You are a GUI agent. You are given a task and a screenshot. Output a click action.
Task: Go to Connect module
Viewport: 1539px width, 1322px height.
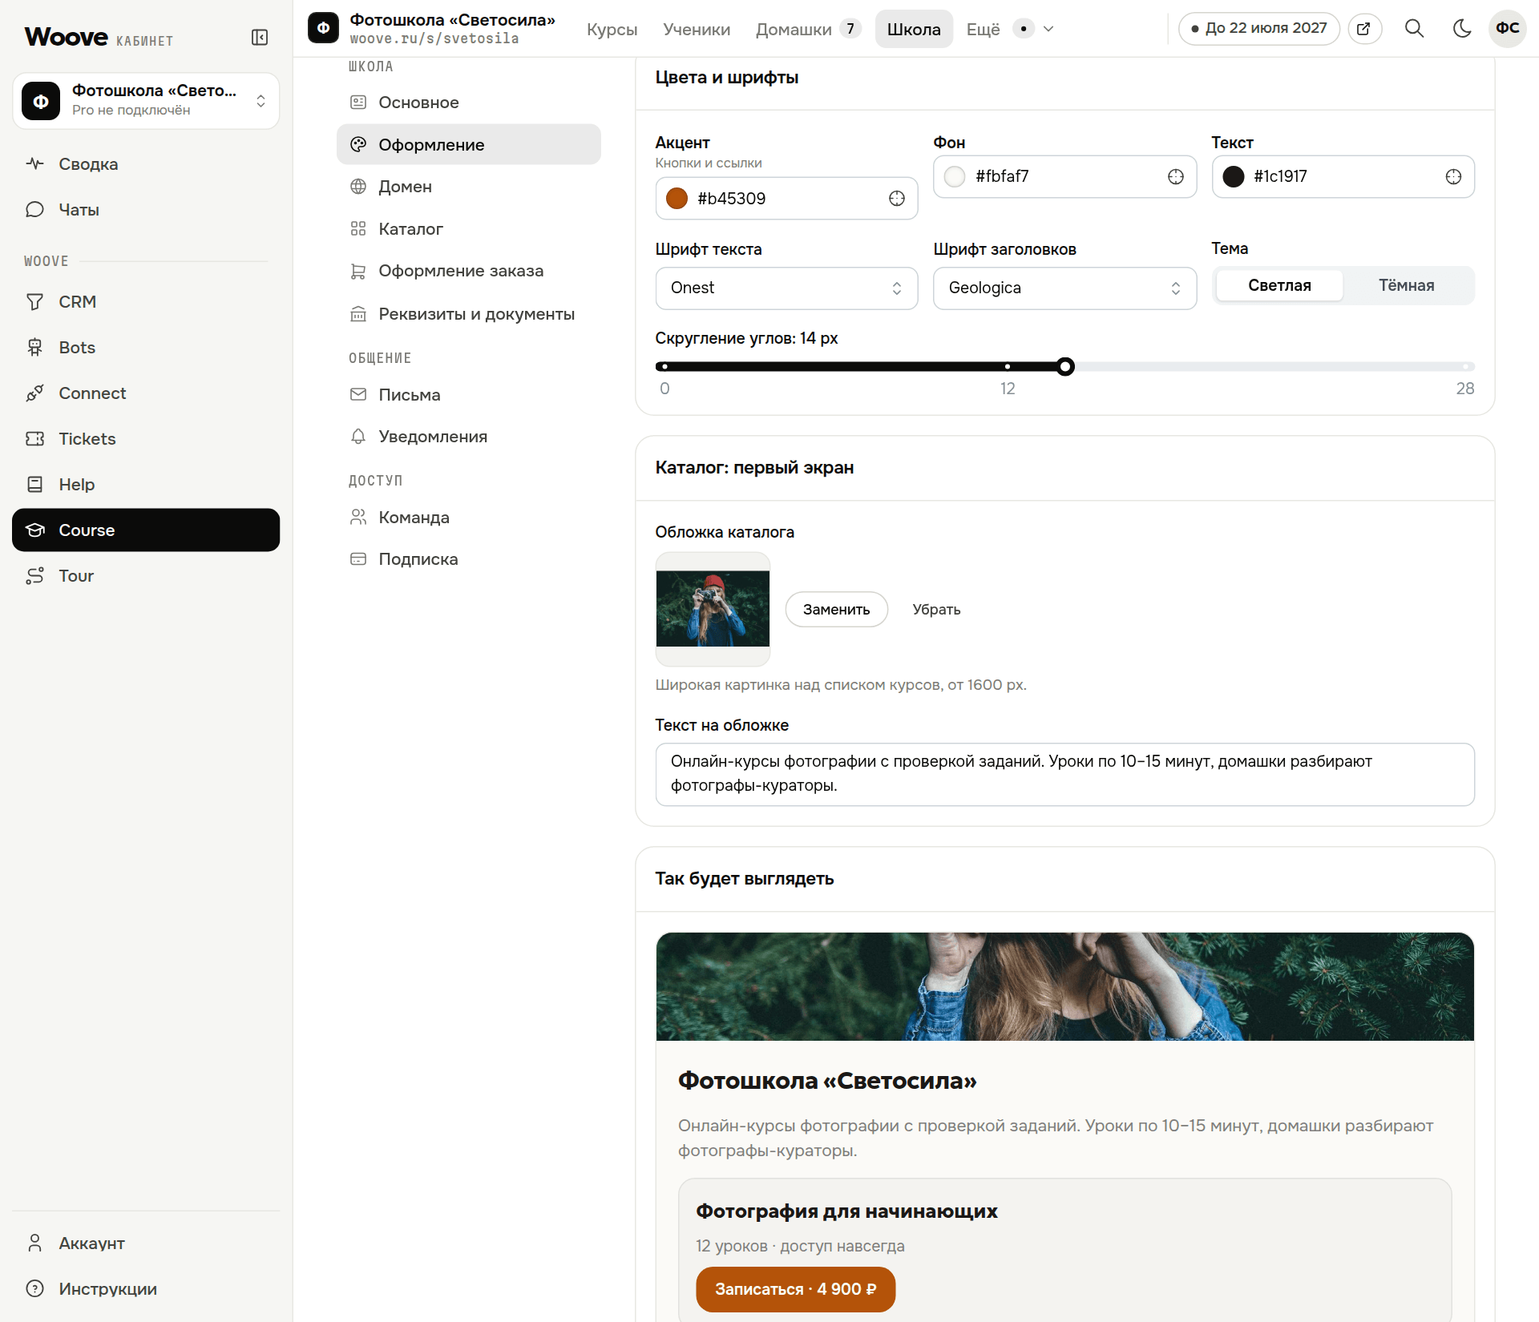pyautogui.click(x=146, y=393)
